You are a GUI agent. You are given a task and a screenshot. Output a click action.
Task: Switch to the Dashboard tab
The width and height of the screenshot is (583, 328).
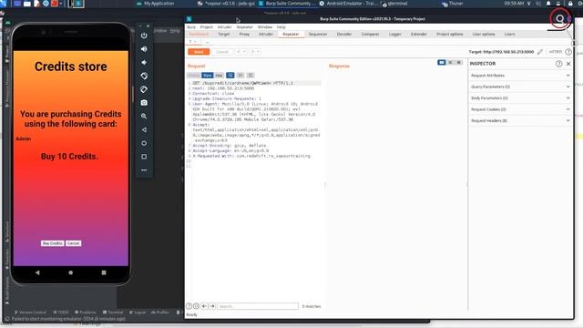(x=199, y=35)
